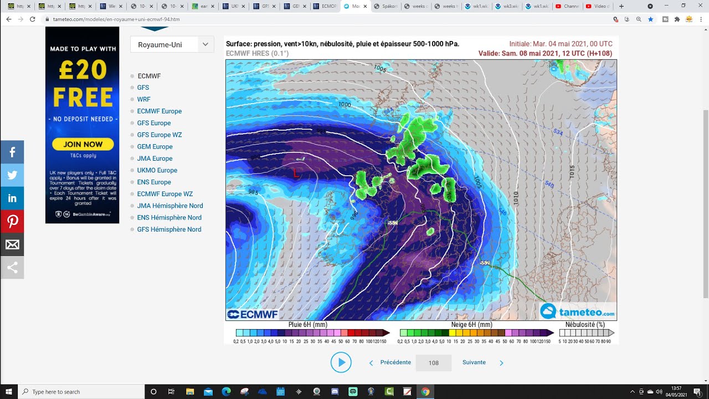Choose ECMWF Europe model
This screenshot has width=709, height=399.
coord(160,111)
